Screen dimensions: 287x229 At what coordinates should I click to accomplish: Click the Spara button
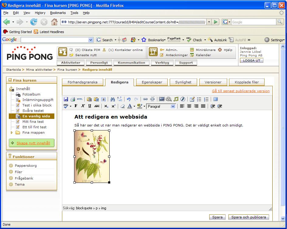pyautogui.click(x=217, y=217)
